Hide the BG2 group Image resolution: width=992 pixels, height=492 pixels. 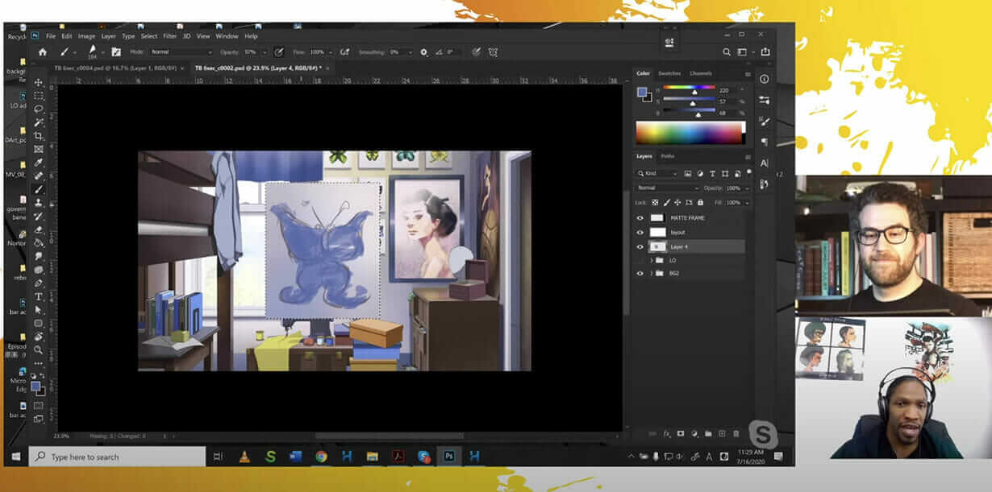click(x=640, y=273)
